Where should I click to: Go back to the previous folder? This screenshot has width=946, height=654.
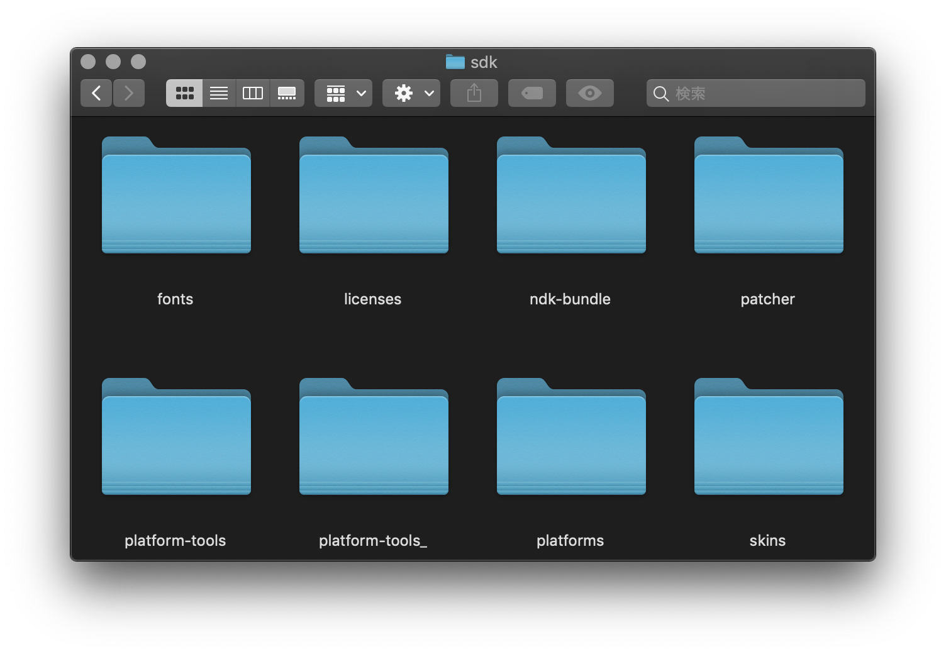[96, 93]
